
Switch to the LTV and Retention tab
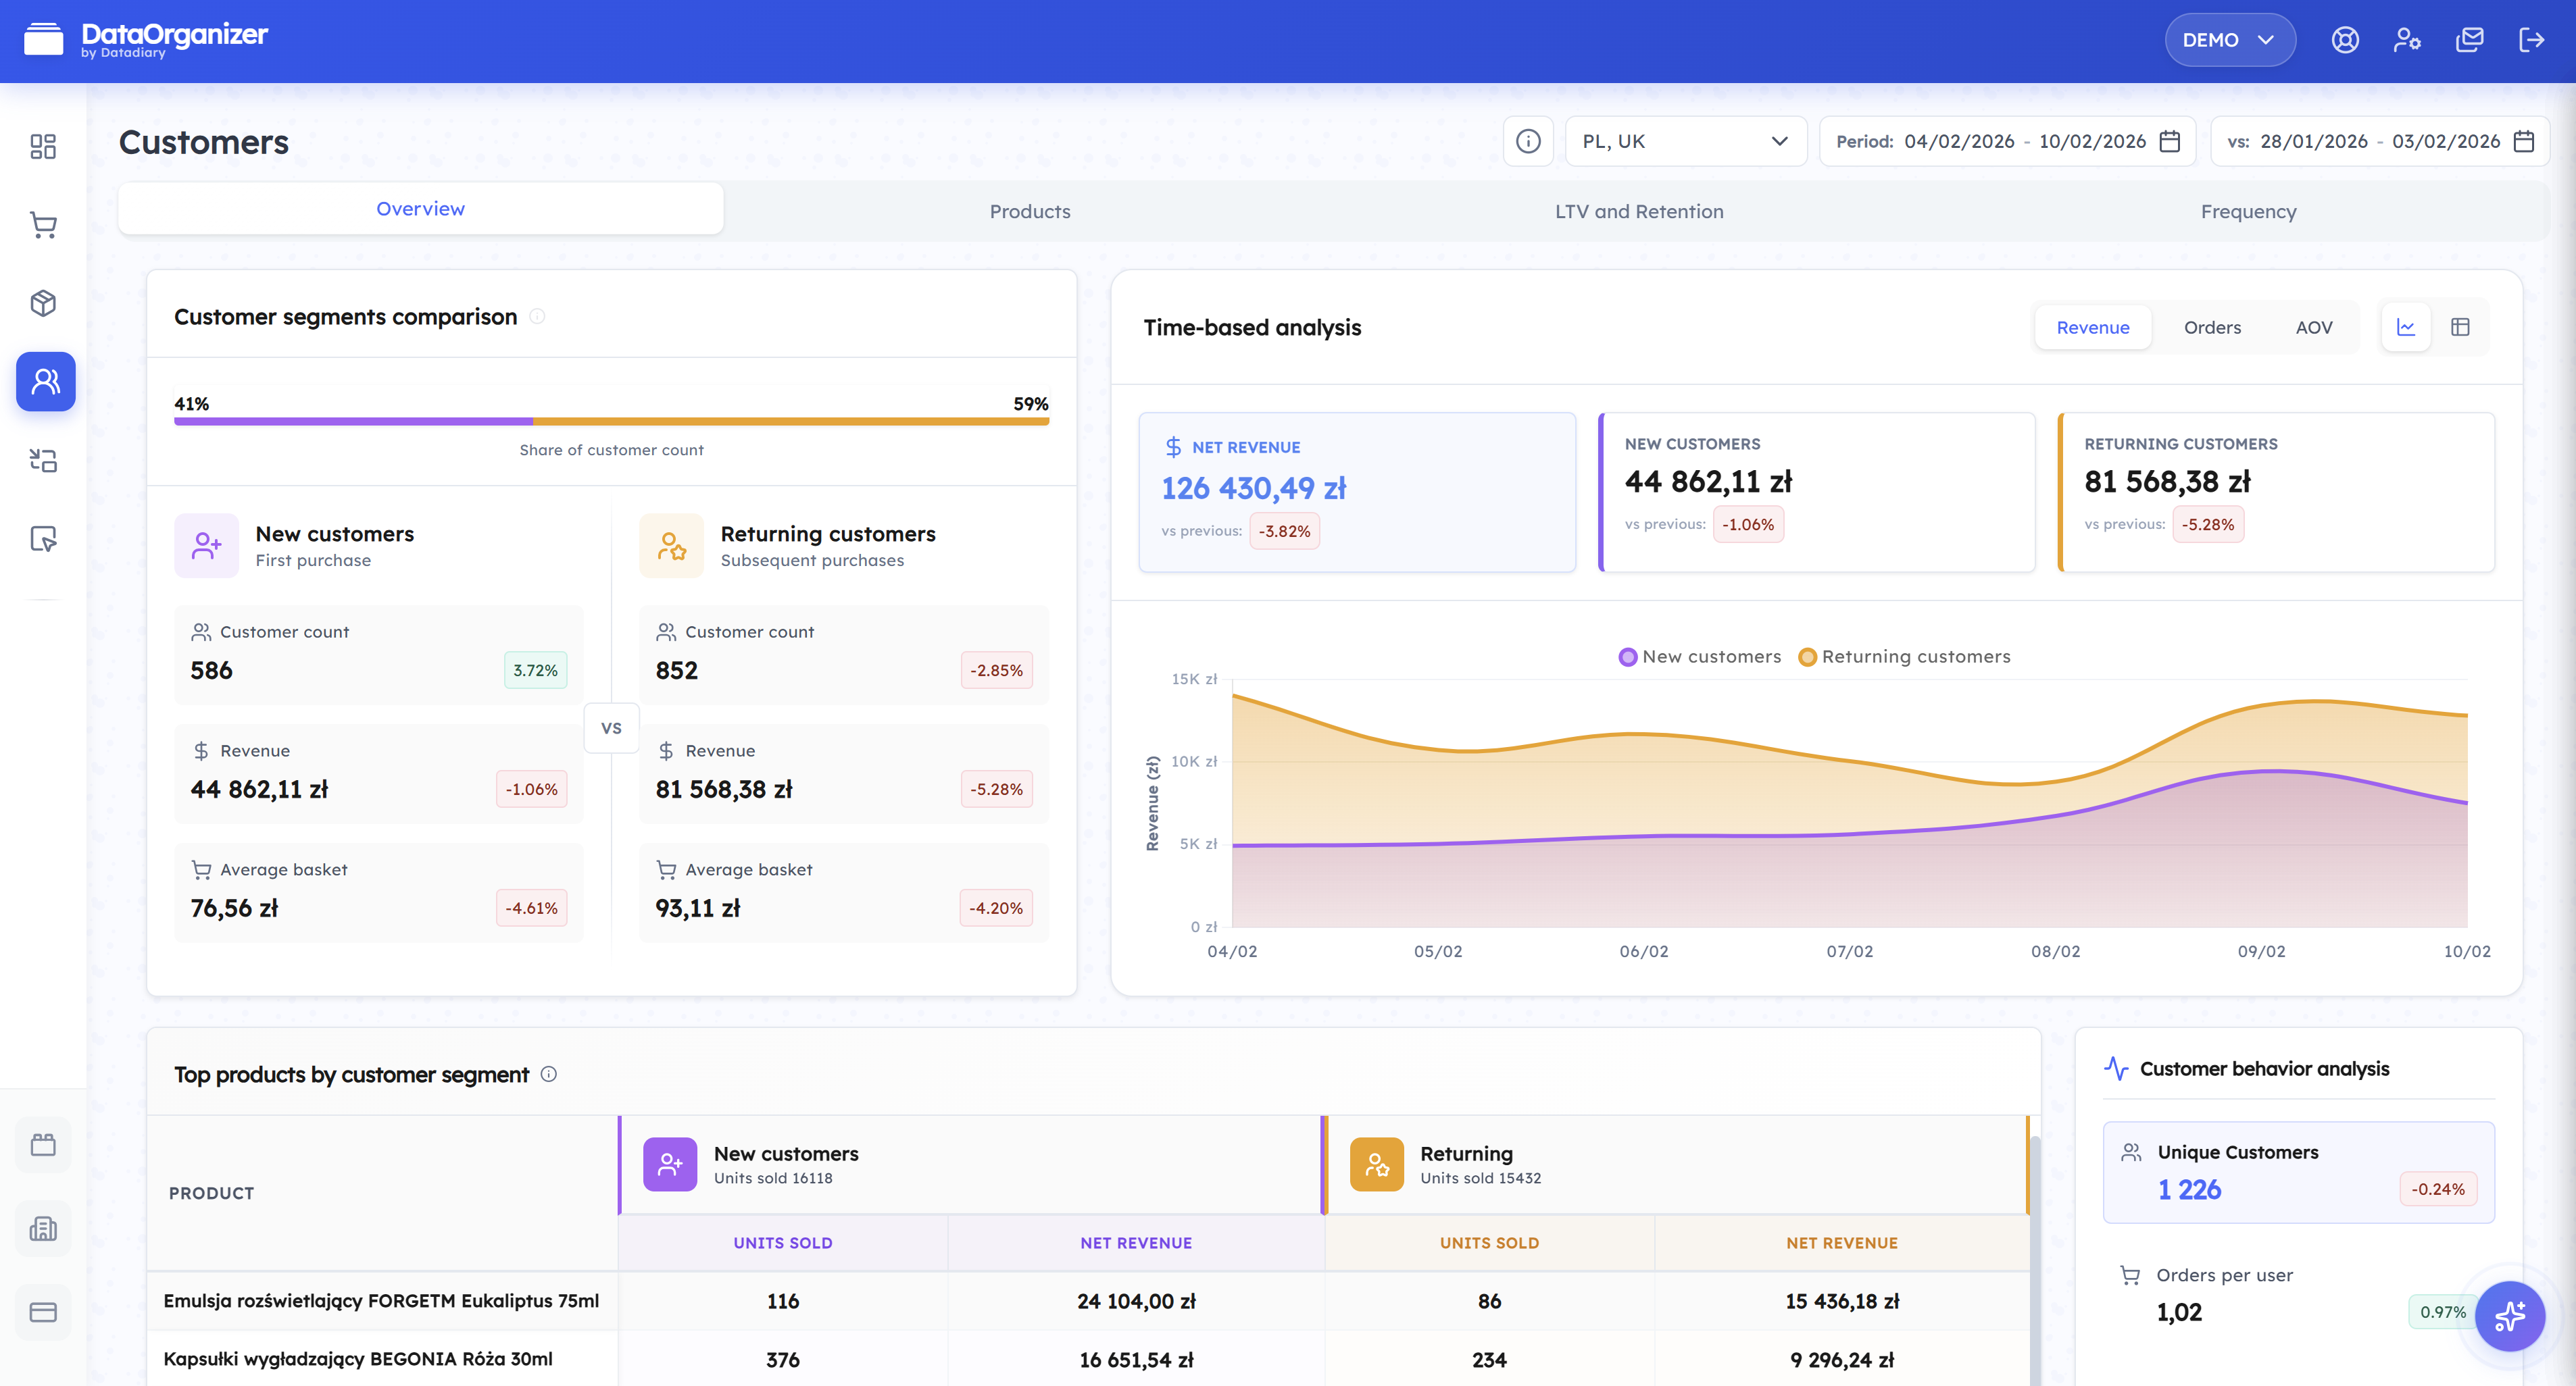coord(1639,211)
